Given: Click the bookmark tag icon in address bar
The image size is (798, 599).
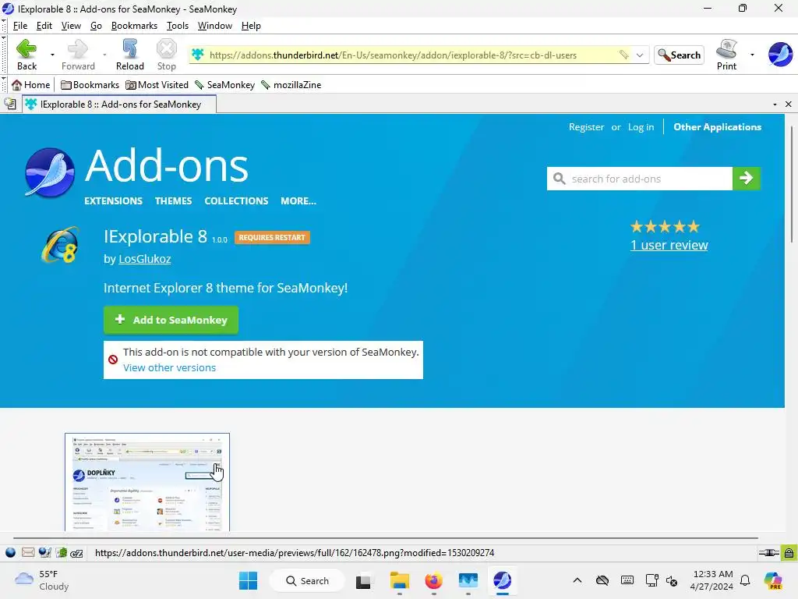Looking at the screenshot, I should (x=623, y=55).
